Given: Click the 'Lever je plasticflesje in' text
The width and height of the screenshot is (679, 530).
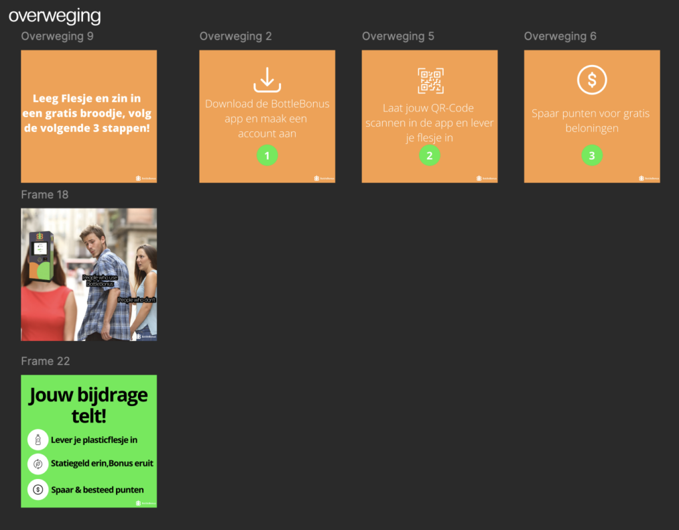Looking at the screenshot, I should click(94, 440).
